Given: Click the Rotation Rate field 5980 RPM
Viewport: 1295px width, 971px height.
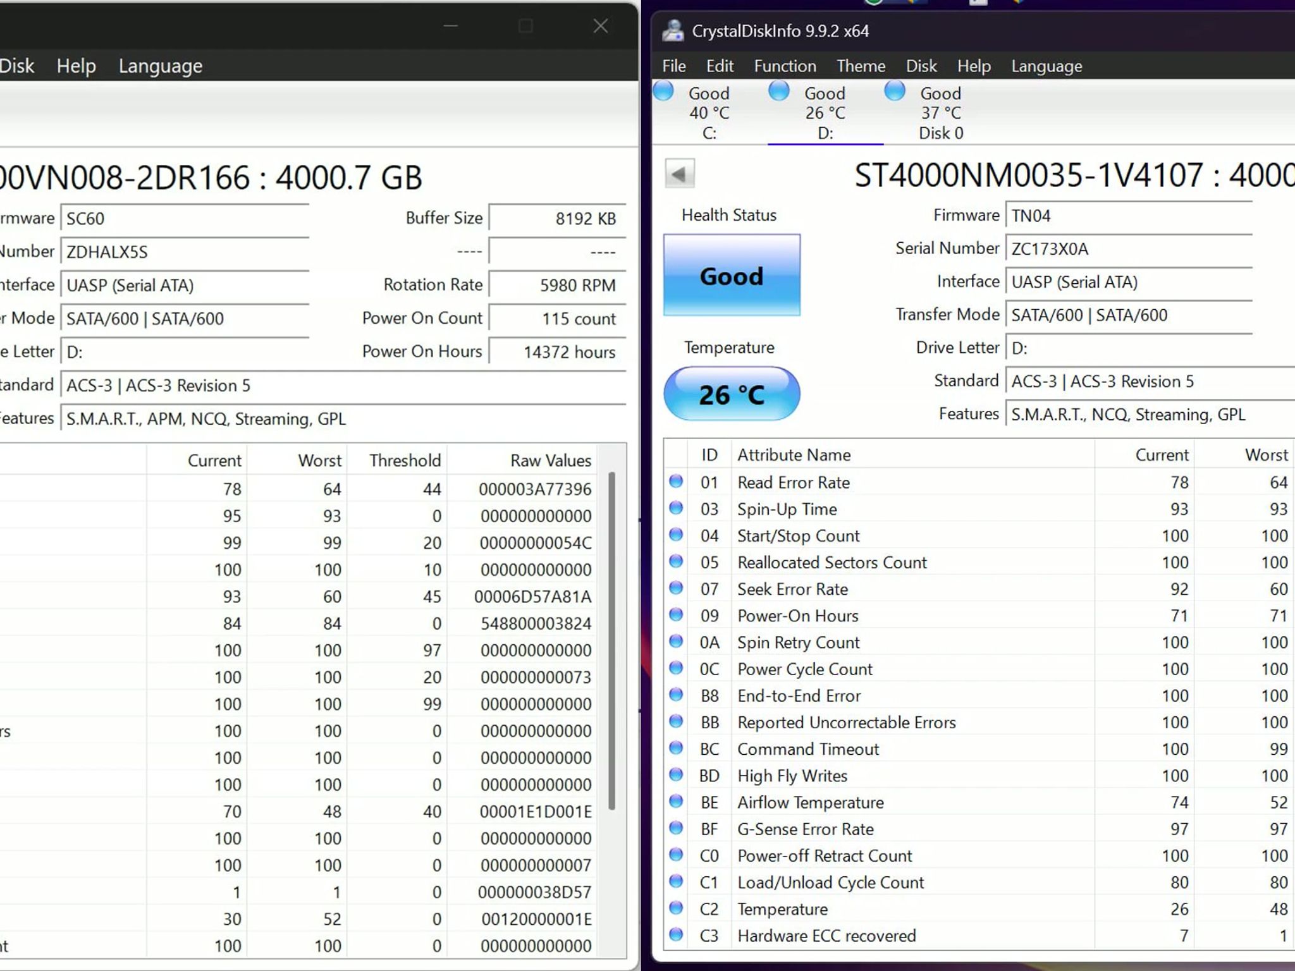Looking at the screenshot, I should click(x=557, y=285).
